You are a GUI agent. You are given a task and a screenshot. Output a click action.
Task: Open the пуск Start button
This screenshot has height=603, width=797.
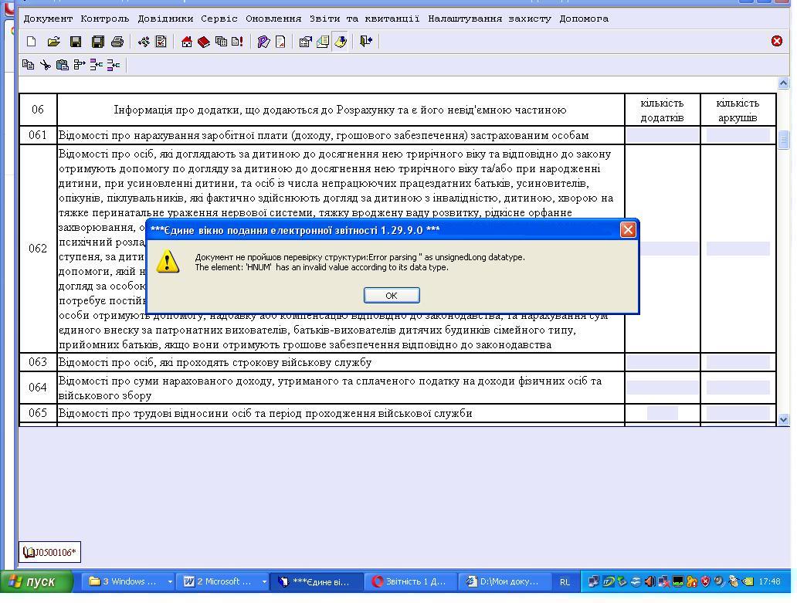coord(36,581)
